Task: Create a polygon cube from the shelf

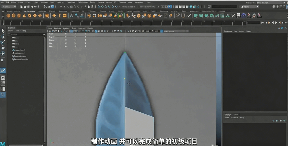Action: [14, 16]
